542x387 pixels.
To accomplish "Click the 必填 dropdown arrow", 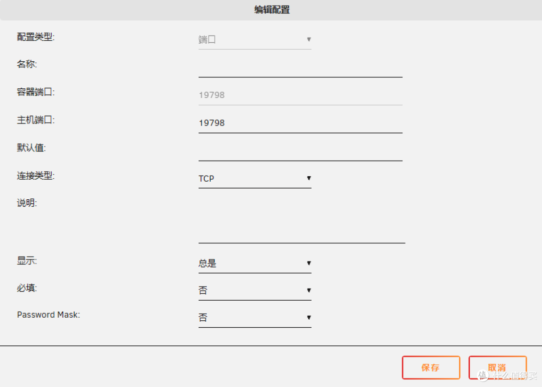I will coord(309,290).
